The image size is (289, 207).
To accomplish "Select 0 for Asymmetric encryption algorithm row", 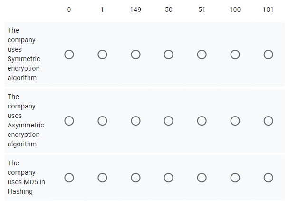I will (x=69, y=121).
